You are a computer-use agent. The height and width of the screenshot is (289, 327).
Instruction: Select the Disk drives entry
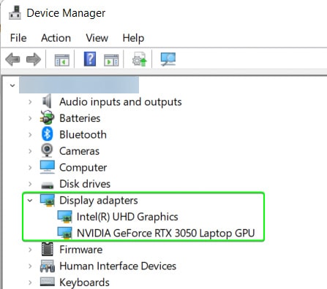pos(85,184)
